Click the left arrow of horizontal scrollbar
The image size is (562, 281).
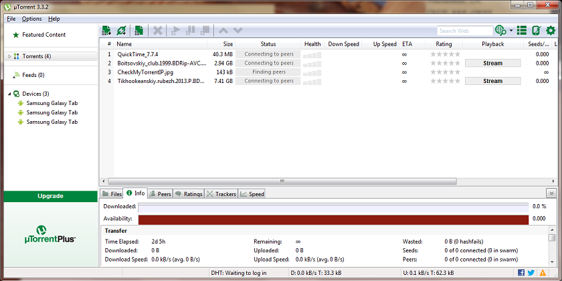pyautogui.click(x=104, y=181)
